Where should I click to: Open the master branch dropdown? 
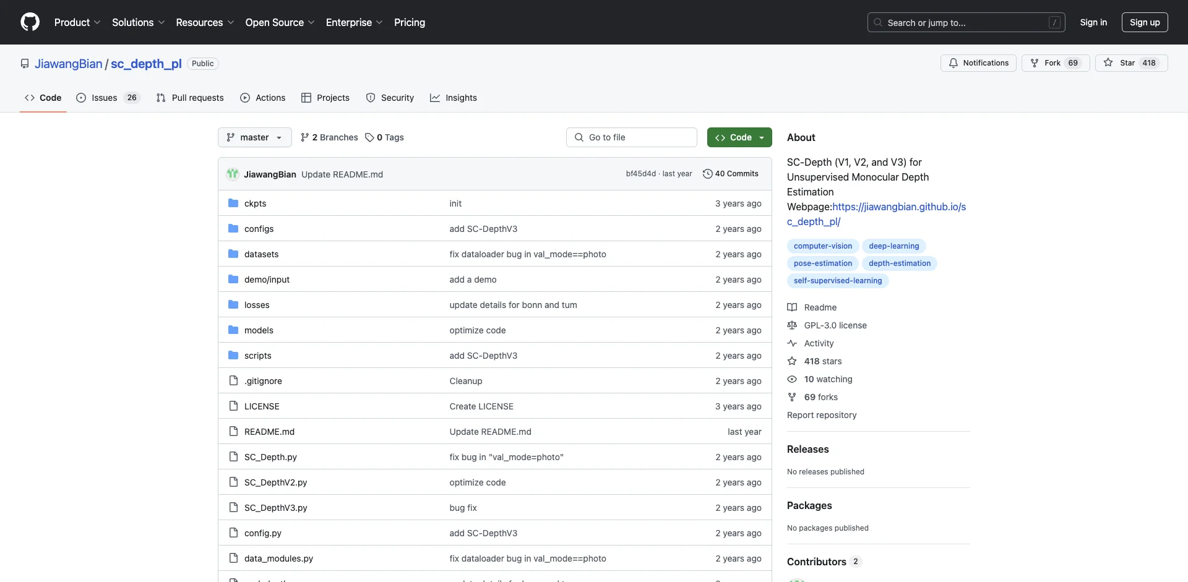coord(254,137)
